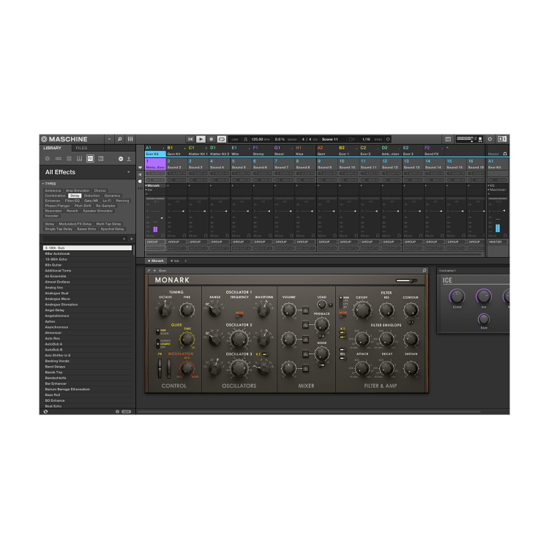
Task: Toggle the mixer view icon in header
Action: (130, 139)
